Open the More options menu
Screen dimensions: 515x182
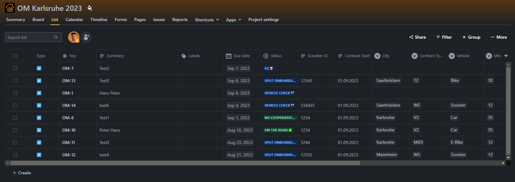[x=499, y=37]
